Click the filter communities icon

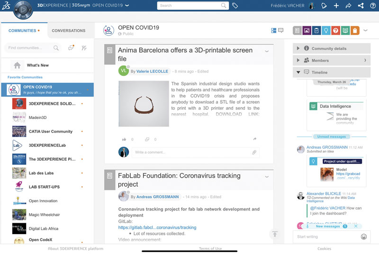(x=84, y=48)
